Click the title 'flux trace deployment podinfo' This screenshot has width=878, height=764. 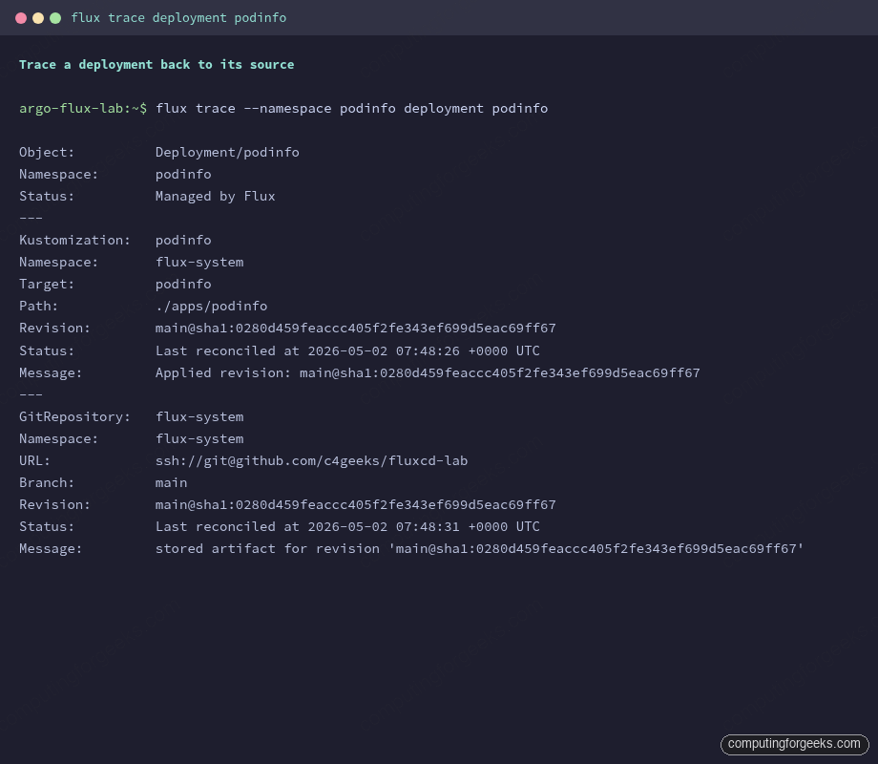coord(178,18)
